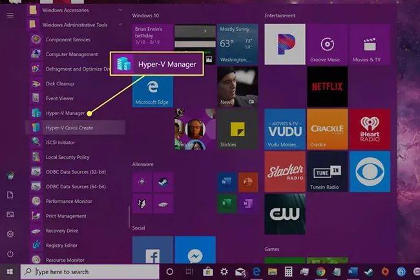420x280 pixels.
Task: Open Recovery Drive
Action: [75, 231]
